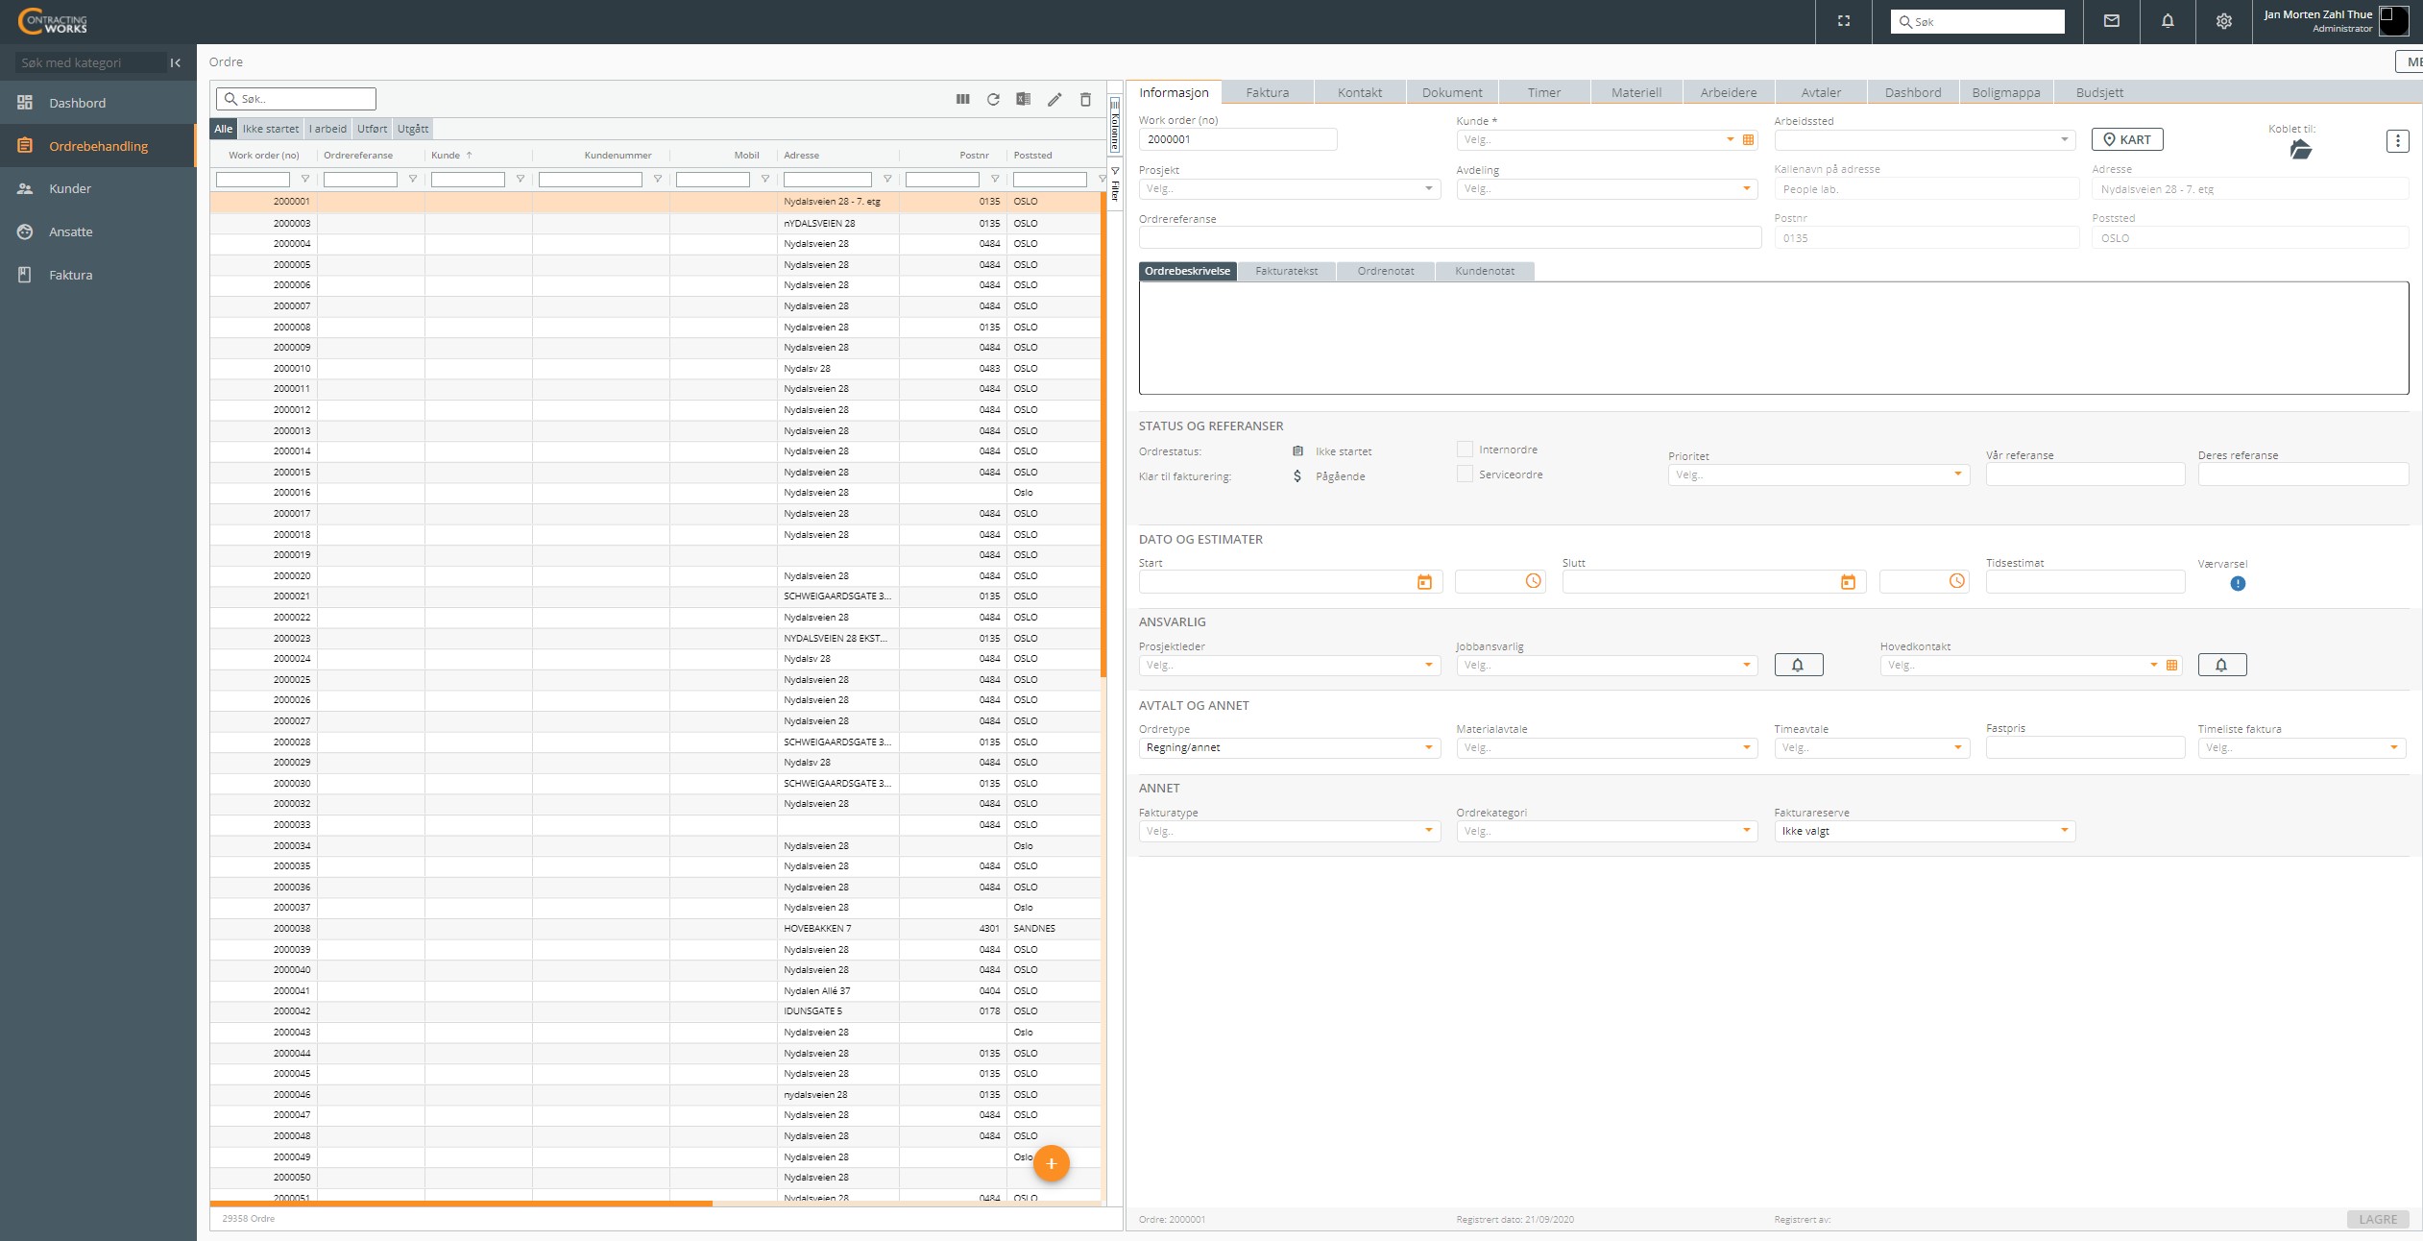The width and height of the screenshot is (2423, 1241).
Task: Click the pencil edit icon above grid
Action: point(1054,99)
